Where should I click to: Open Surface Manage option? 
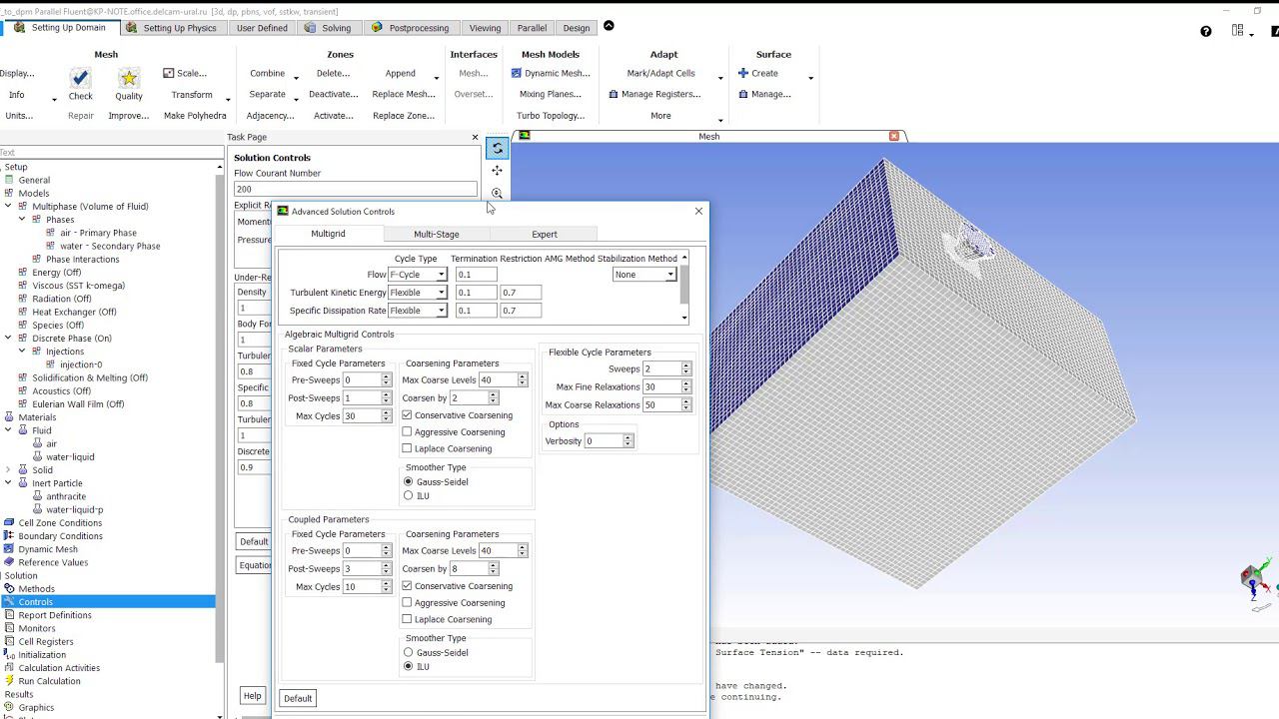tap(764, 94)
